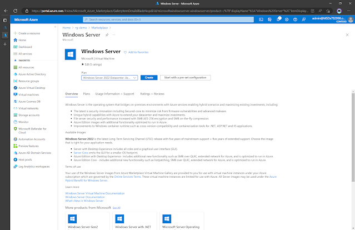The height and width of the screenshot is (230, 355).
Task: Open Cloud Shell icon in Azure header
Action: [x=261, y=19]
